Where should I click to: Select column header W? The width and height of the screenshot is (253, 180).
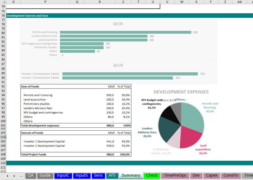182,2
